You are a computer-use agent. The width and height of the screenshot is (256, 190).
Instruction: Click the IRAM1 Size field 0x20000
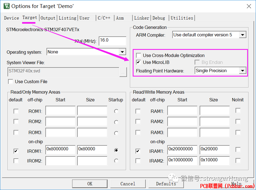(x=215, y=150)
